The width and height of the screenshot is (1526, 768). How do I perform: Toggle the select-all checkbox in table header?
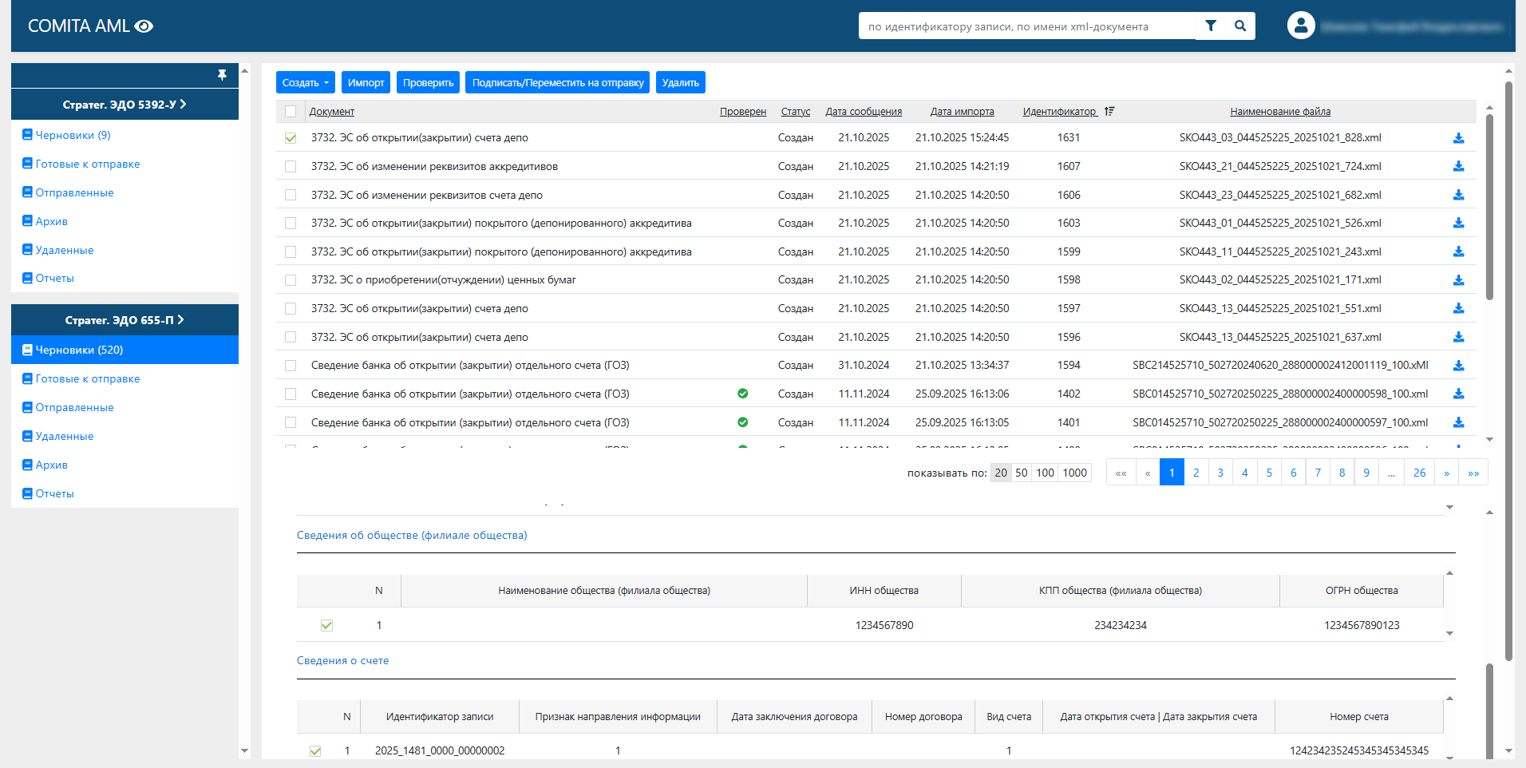click(291, 112)
